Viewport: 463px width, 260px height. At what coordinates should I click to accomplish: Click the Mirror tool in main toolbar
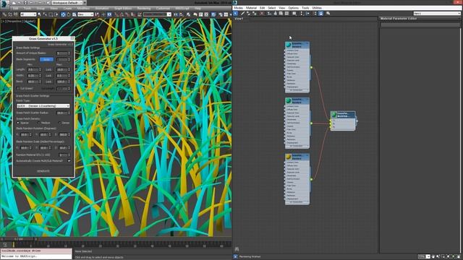coord(176,14)
